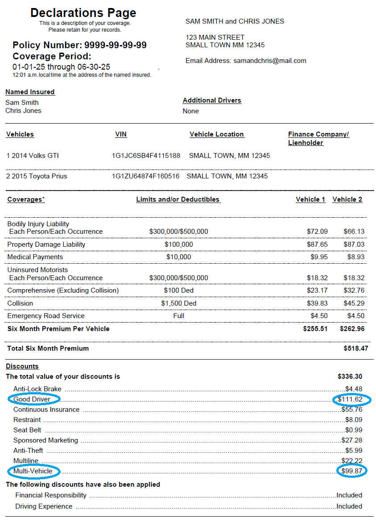Click the policy number 9999-99-99-99

(x=115, y=45)
